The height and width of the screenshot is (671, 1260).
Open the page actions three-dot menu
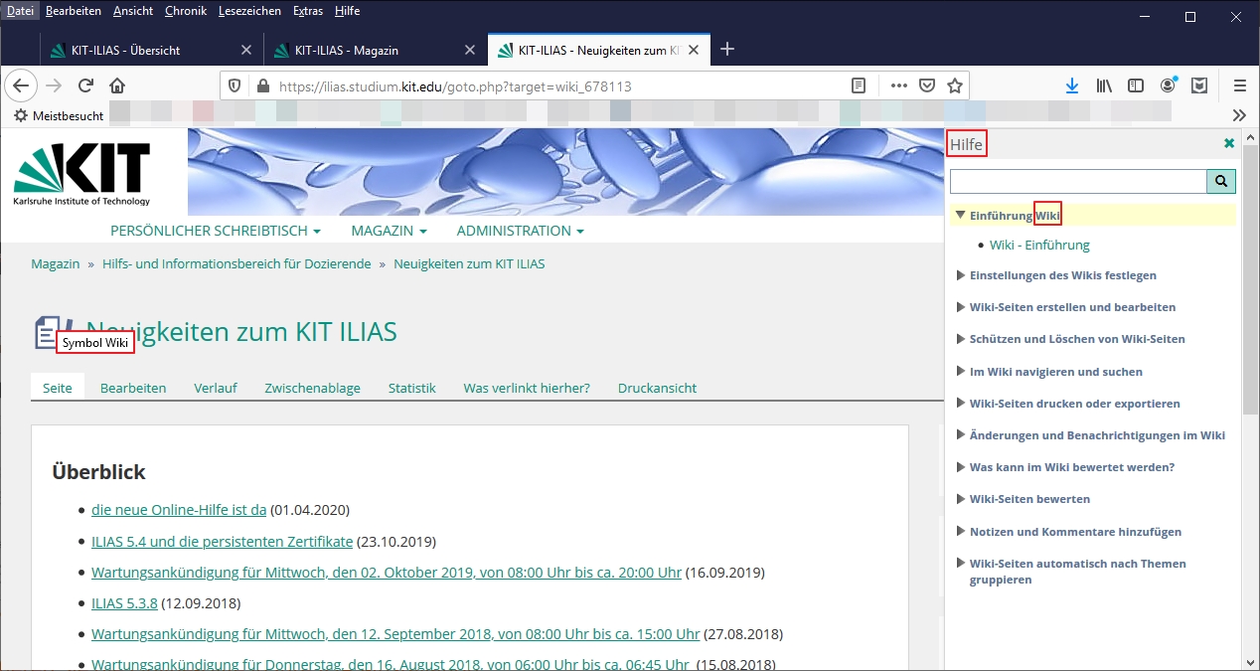(x=899, y=86)
